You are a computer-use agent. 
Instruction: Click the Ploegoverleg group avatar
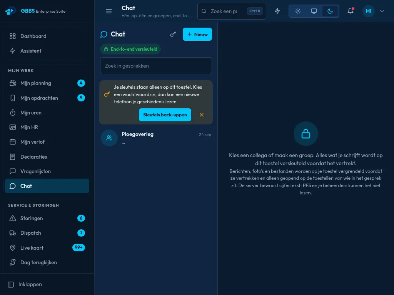click(x=109, y=138)
